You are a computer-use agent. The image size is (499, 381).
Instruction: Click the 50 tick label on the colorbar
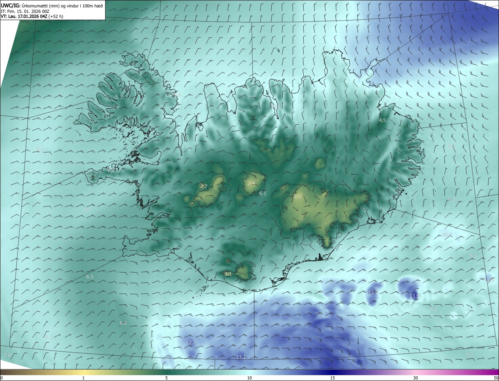coord(496,378)
